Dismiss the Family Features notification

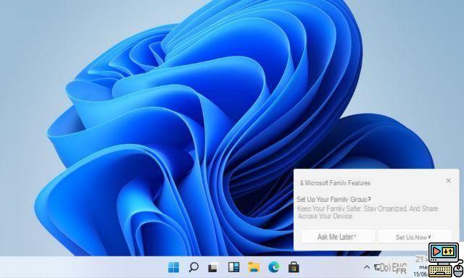448,180
